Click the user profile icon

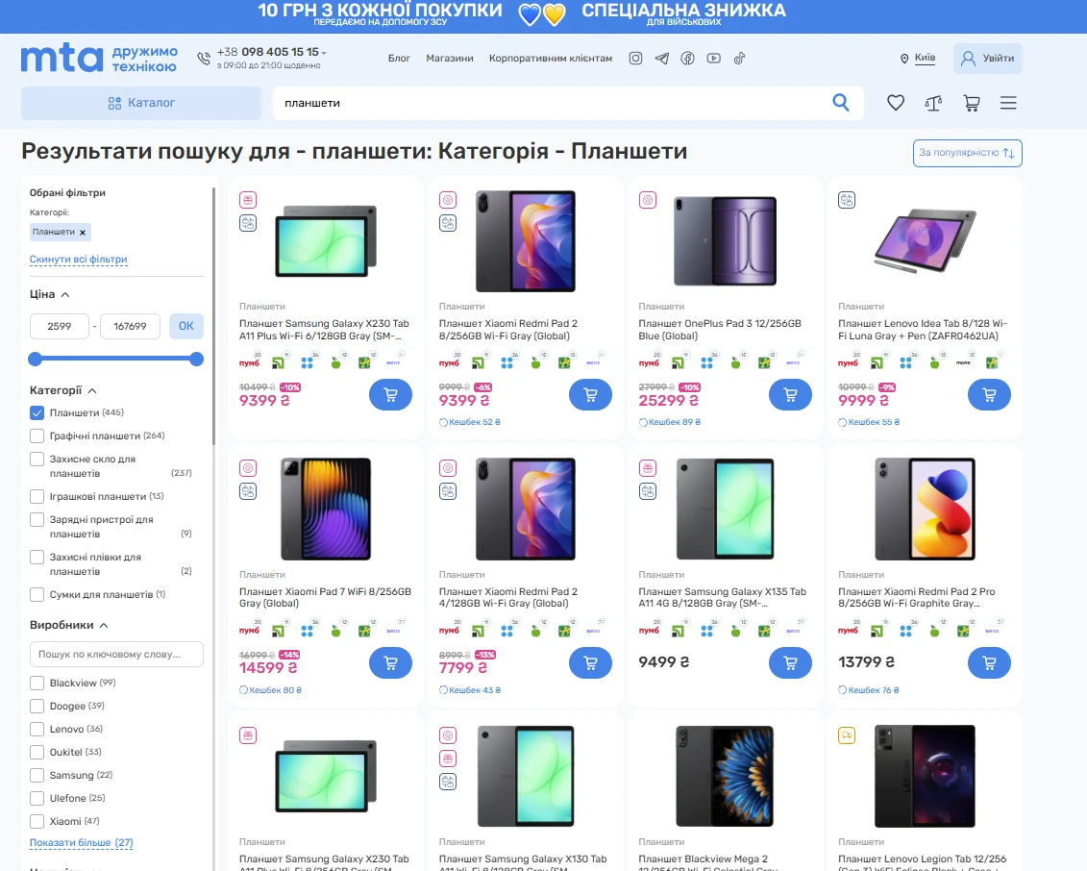968,59
